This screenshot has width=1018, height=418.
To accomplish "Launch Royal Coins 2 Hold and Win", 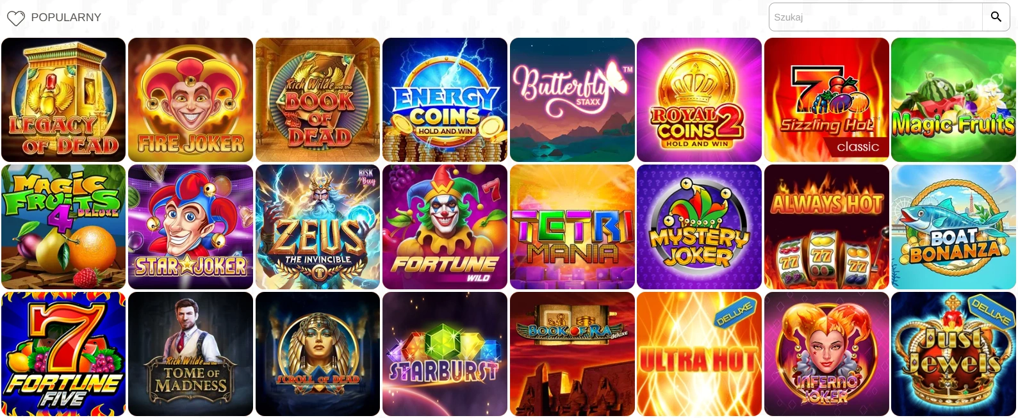I will tap(699, 100).
